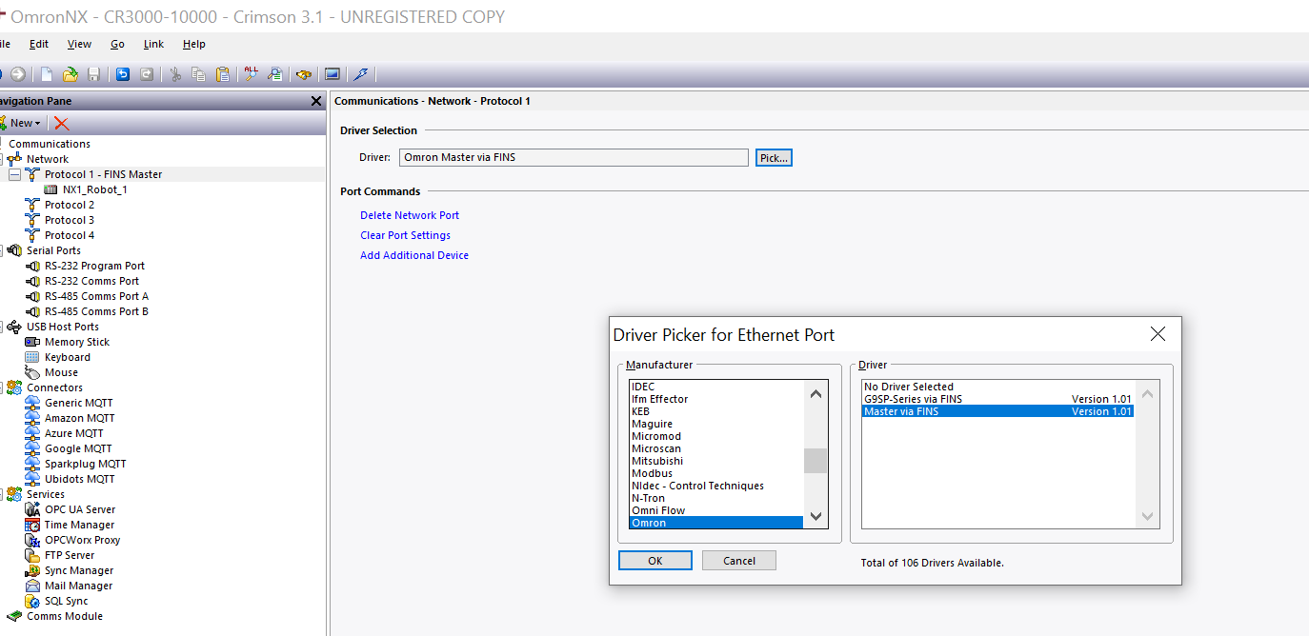The width and height of the screenshot is (1309, 636).
Task: Select NX1_Robot_1 device in tree
Action: pyautogui.click(x=95, y=189)
